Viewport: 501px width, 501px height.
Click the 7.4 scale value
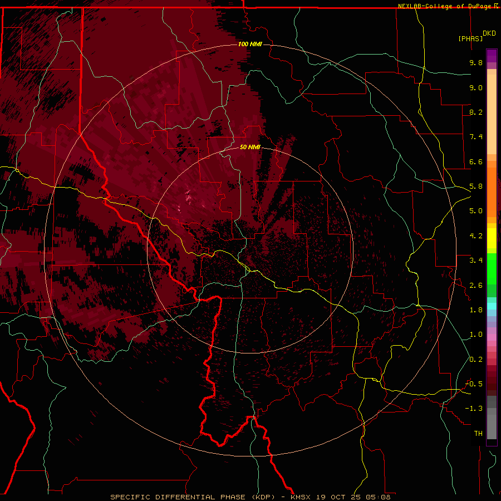476,137
